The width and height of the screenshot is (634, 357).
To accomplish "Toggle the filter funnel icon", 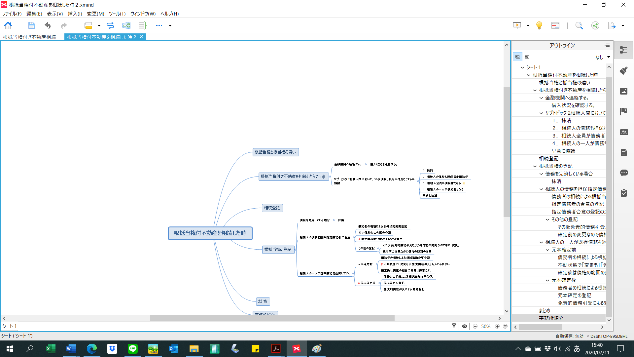I will click(454, 326).
